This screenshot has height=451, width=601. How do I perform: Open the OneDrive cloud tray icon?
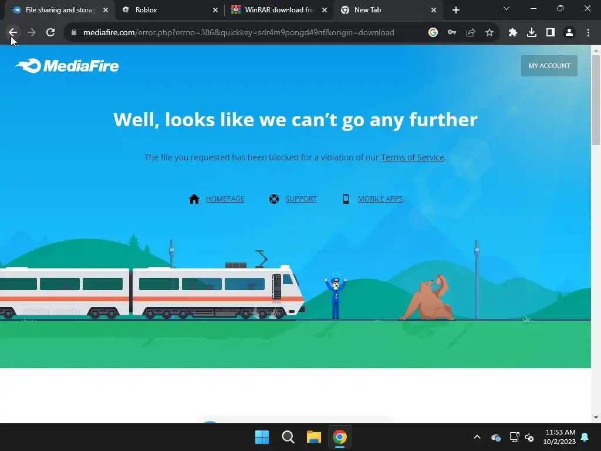495,437
